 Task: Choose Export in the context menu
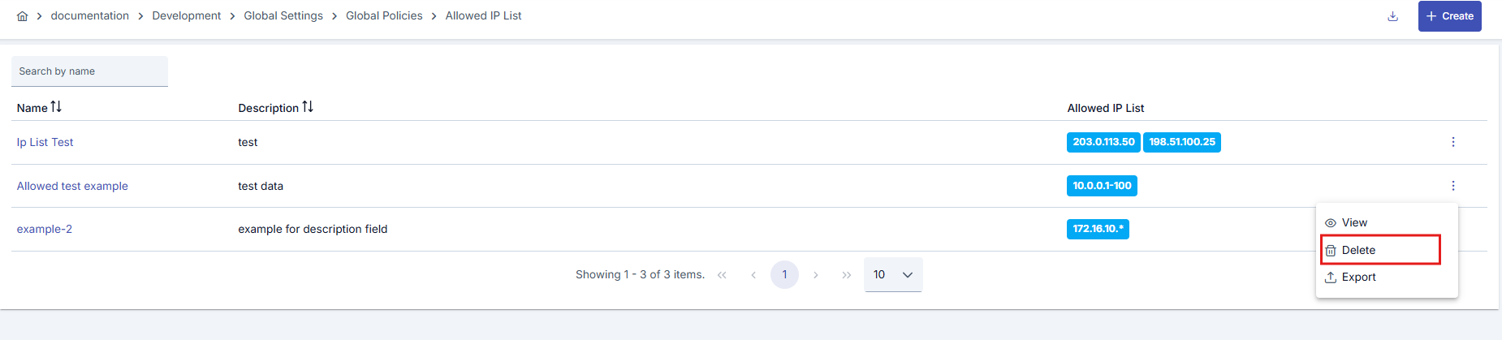coord(1357,277)
